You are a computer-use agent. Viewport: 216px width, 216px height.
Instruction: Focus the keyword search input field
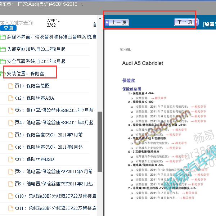pyautogui.click(x=16, y=23)
